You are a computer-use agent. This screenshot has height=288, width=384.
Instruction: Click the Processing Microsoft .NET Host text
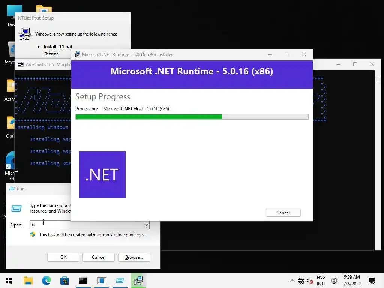click(122, 109)
